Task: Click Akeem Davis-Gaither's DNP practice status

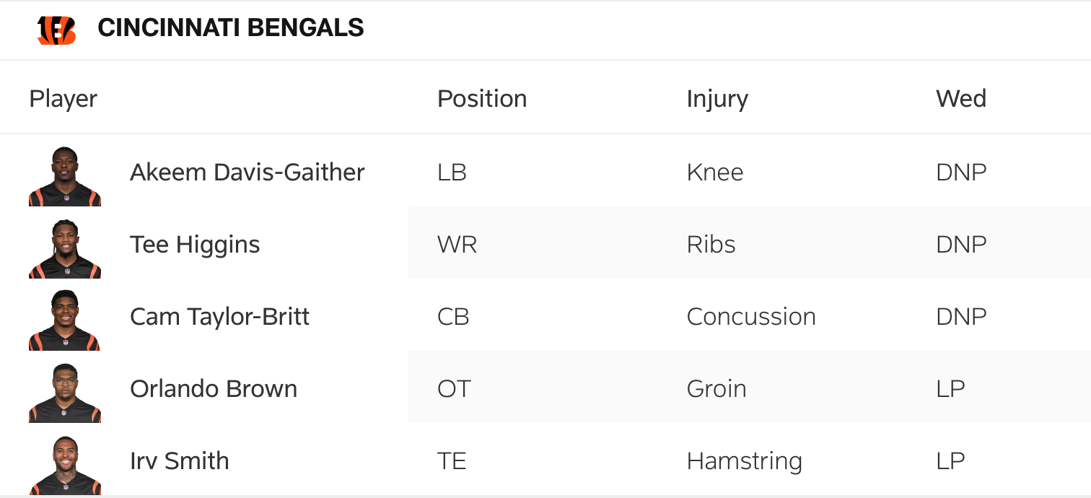Action: click(x=960, y=172)
